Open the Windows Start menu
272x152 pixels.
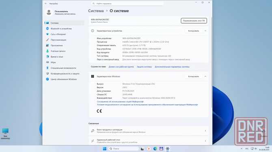click(105, 149)
